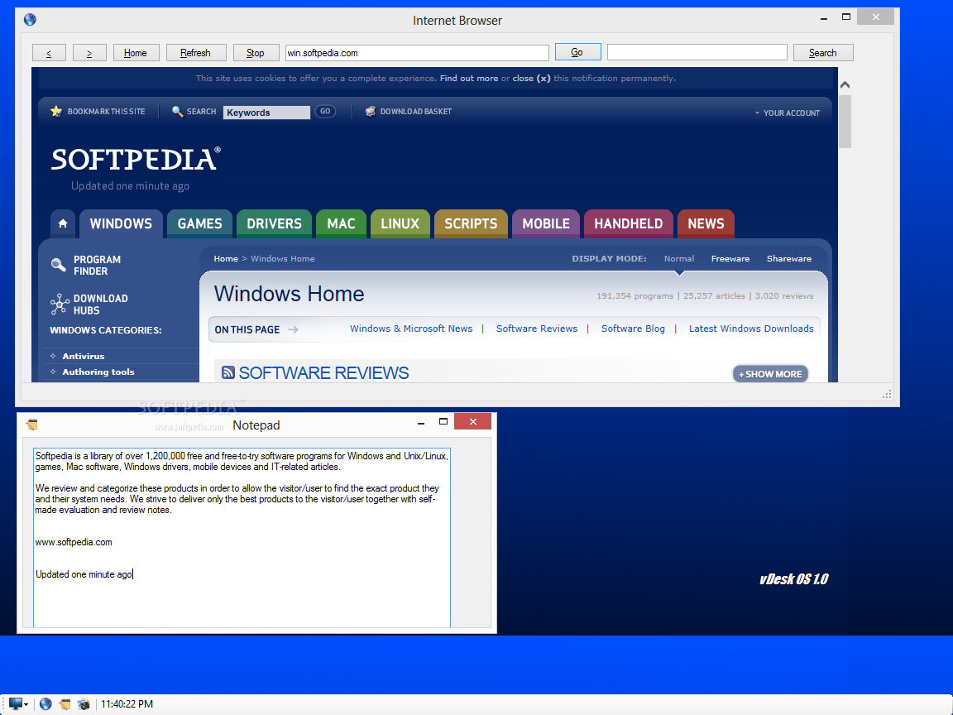Select Shareware display mode

tap(789, 258)
